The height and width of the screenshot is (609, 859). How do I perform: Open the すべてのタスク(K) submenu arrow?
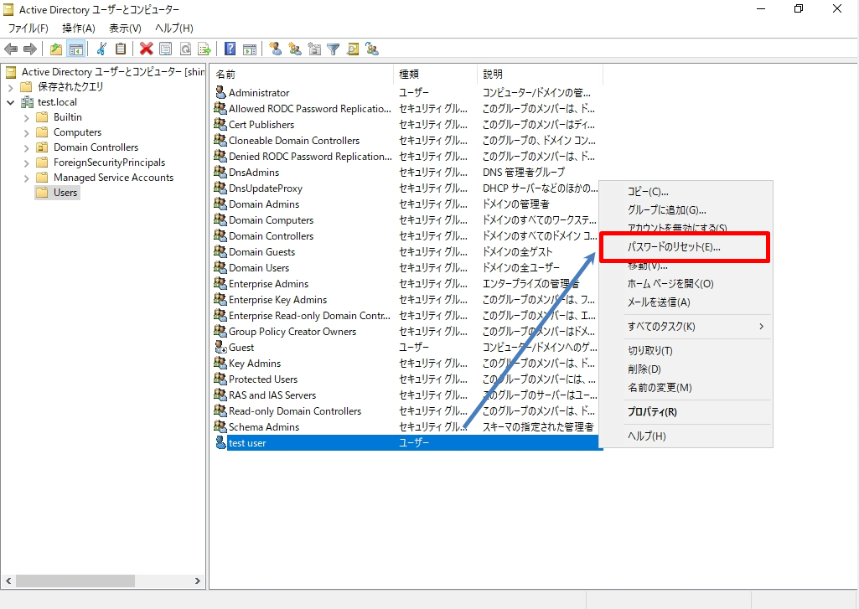pos(761,327)
